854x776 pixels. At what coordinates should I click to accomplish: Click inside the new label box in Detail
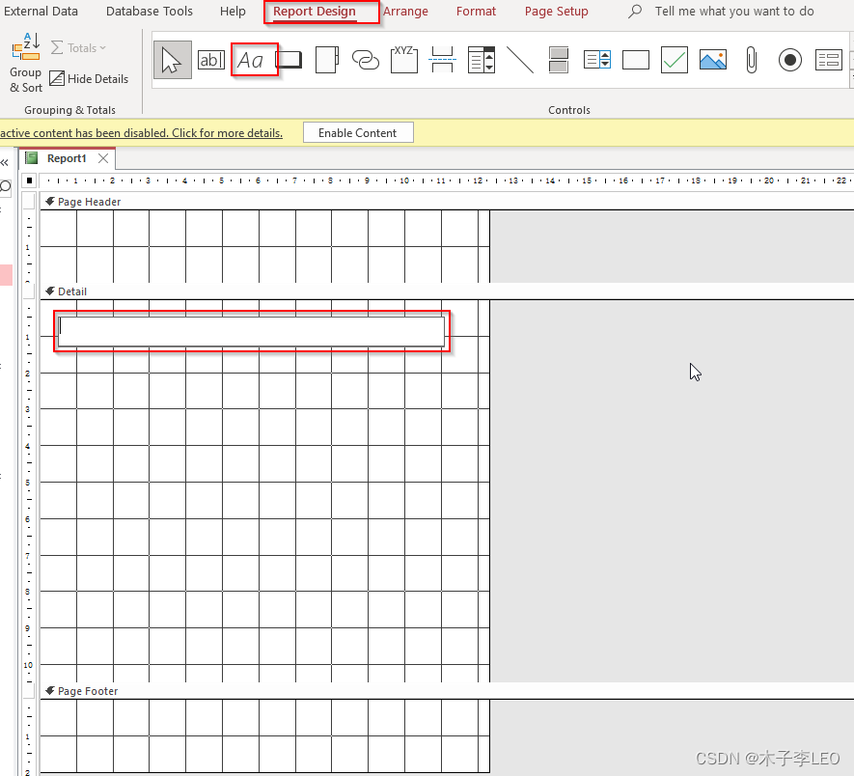251,331
